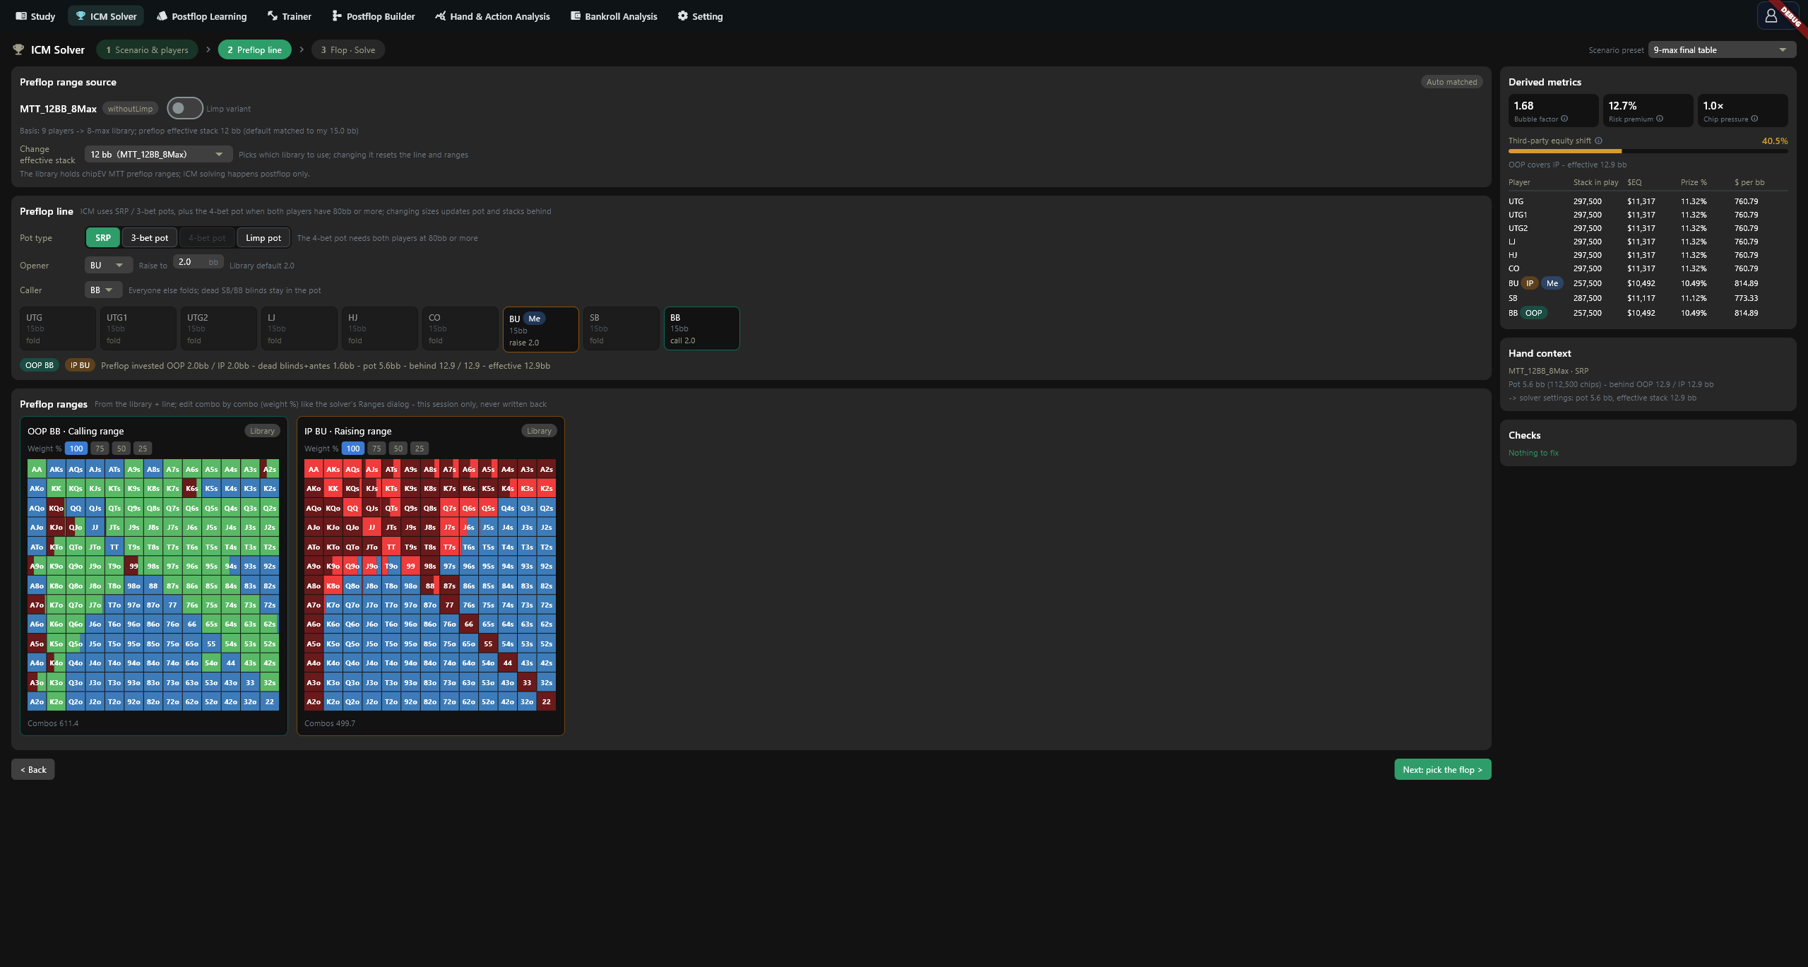Select Limp pot type
Viewport: 1808px width, 967px height.
(x=263, y=238)
